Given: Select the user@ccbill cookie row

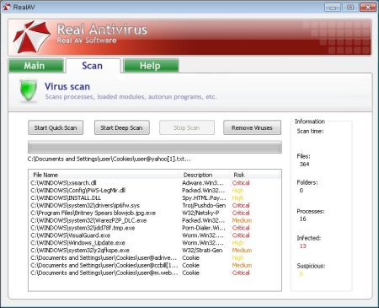Looking at the screenshot, I should click(155, 265).
